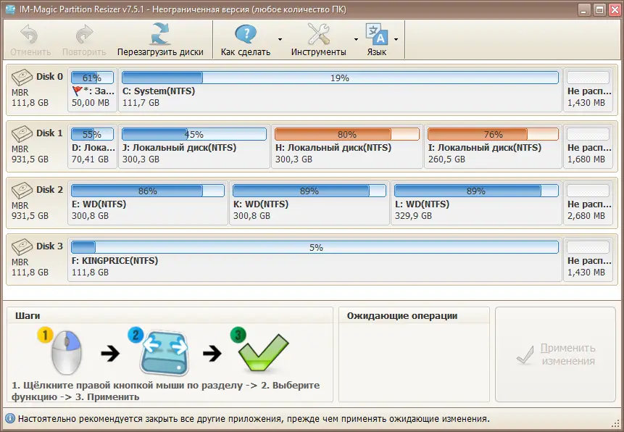Click the green checkmark step 3 icon
This screenshot has width=624, height=432.
coord(259,349)
